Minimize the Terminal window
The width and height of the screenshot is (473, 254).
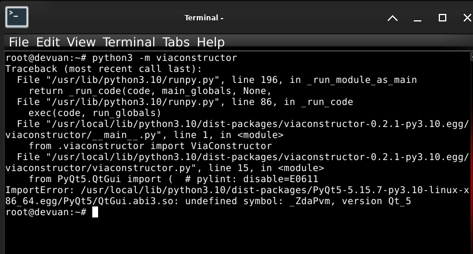pos(417,19)
